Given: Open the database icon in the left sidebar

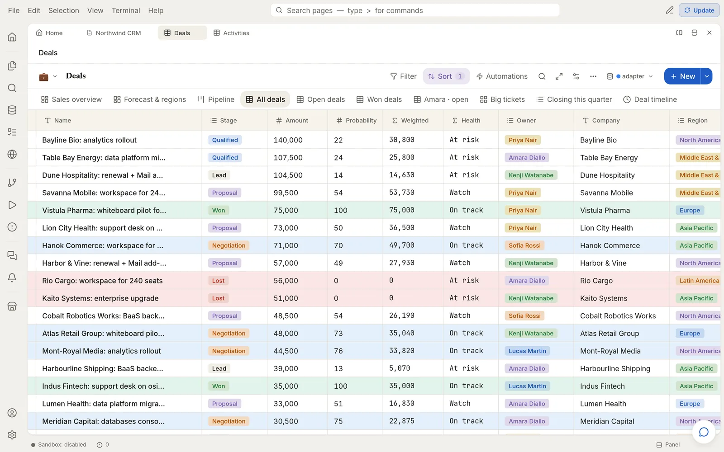Looking at the screenshot, I should click(x=12, y=110).
